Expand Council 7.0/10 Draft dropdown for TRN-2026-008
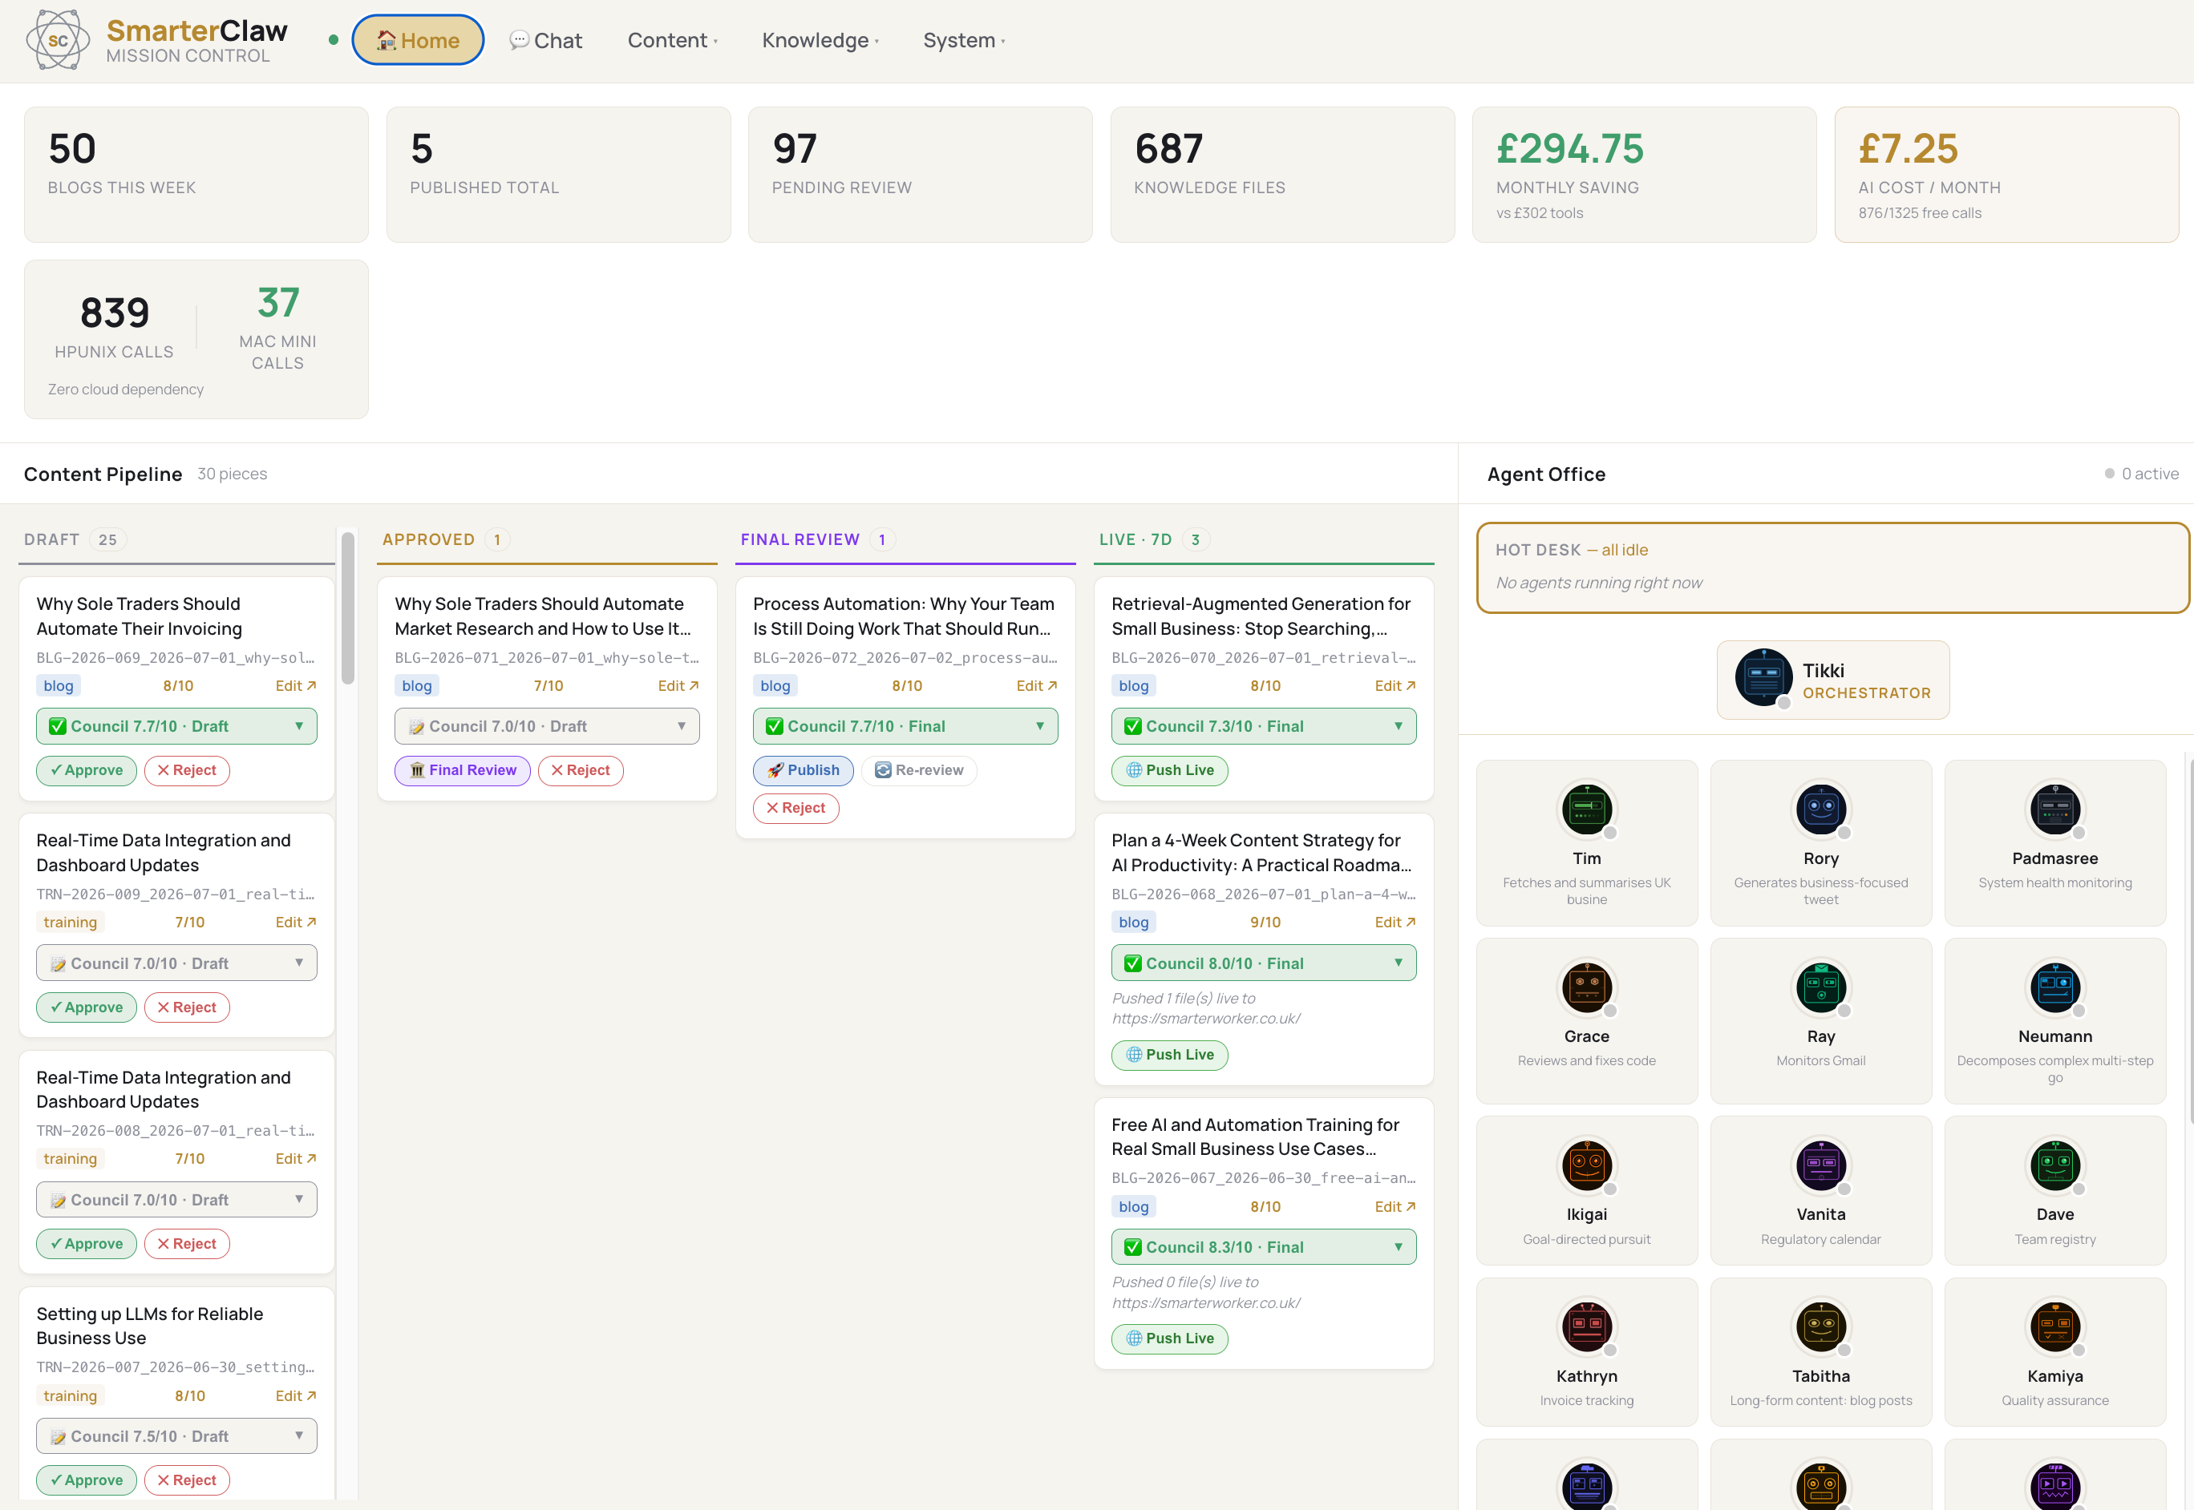 tap(177, 1200)
